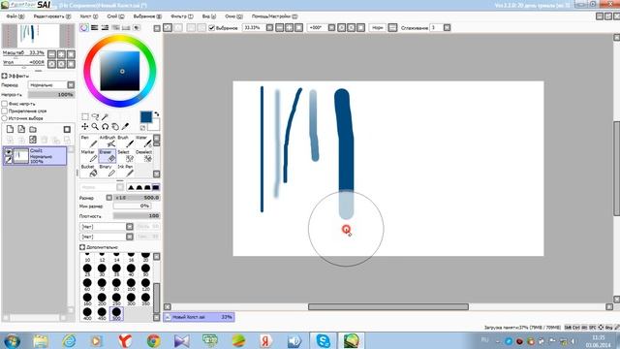Adjust the Плотность density slider
620x349 pixels.
point(137,216)
